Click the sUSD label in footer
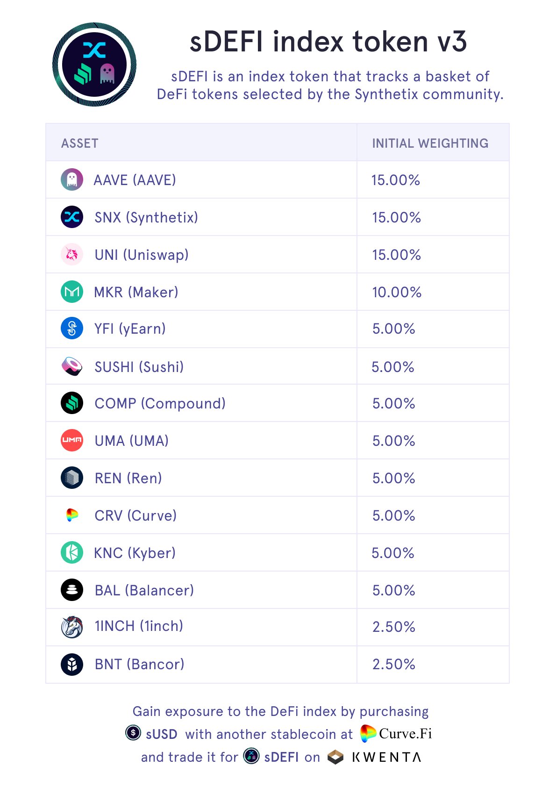This screenshot has height=787, width=556. (161, 734)
